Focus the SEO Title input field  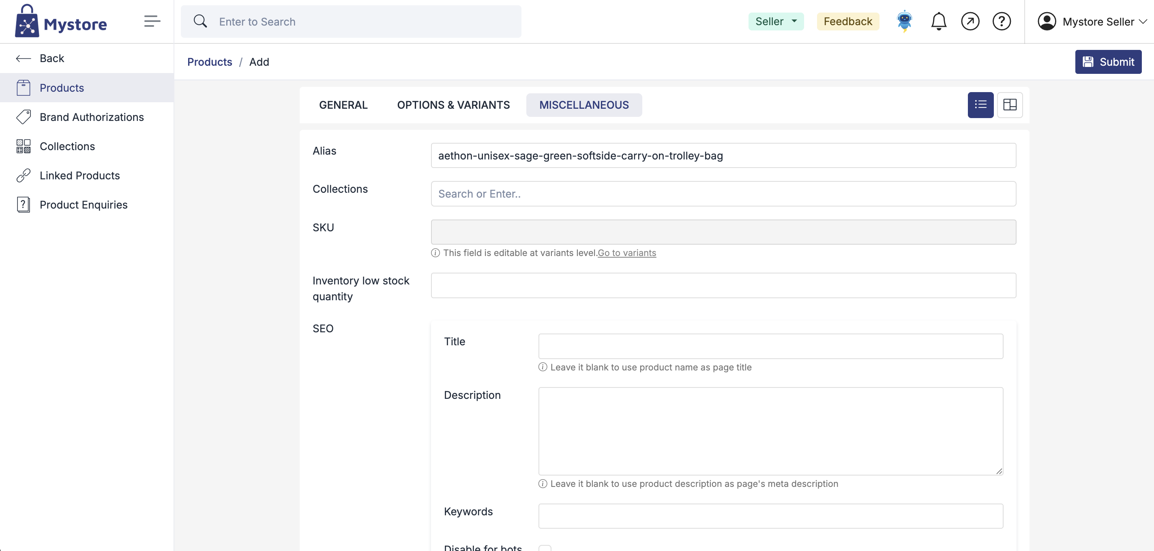click(x=770, y=346)
